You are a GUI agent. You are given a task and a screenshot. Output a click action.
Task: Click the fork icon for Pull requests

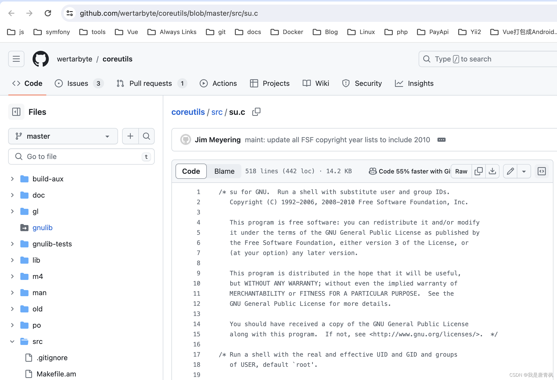pos(120,83)
